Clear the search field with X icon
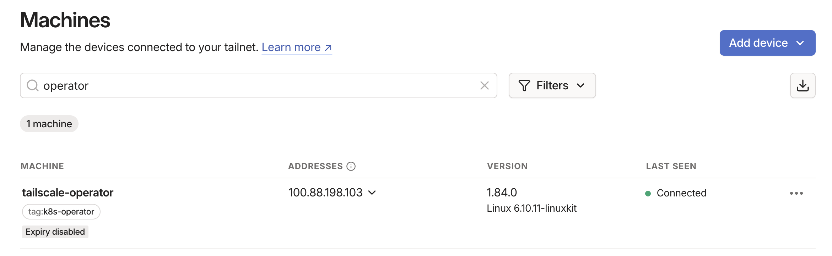832x256 pixels. (484, 85)
